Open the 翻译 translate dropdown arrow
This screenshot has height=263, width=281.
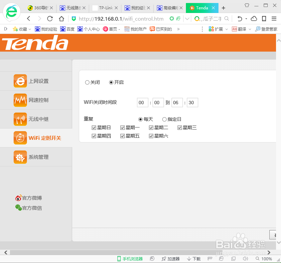pyautogui.click(x=250, y=29)
